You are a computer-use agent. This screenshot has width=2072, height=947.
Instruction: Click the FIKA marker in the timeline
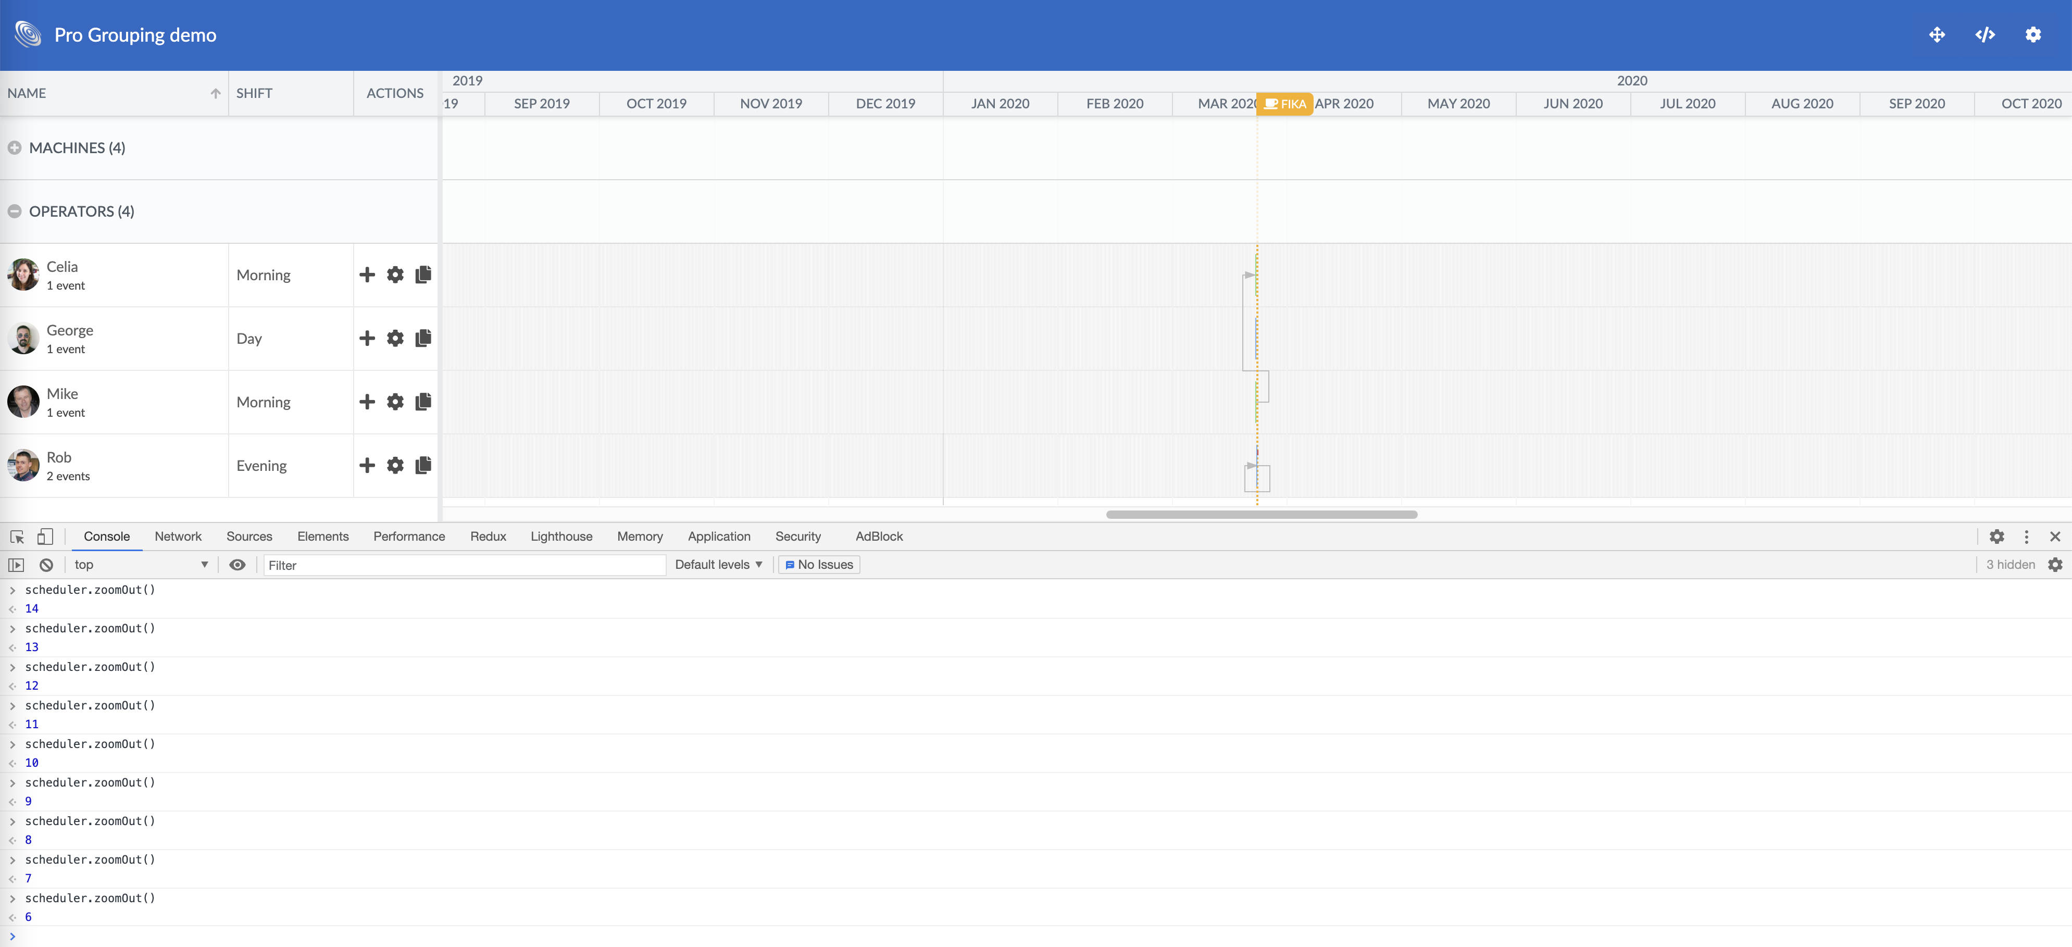1284,103
